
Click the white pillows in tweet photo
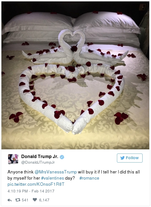pyautogui.click(x=71, y=27)
